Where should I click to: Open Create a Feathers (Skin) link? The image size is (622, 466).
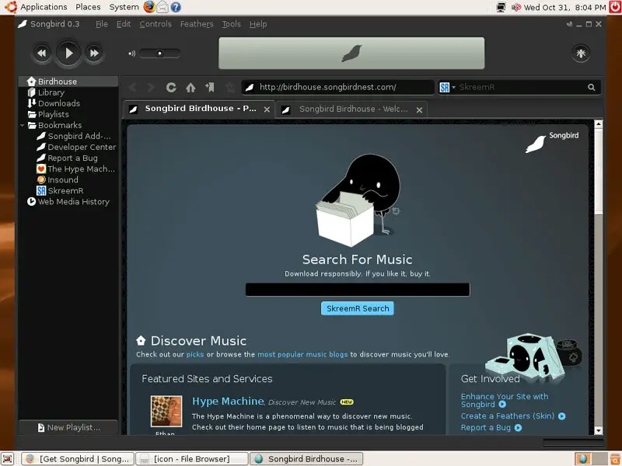tap(513, 416)
